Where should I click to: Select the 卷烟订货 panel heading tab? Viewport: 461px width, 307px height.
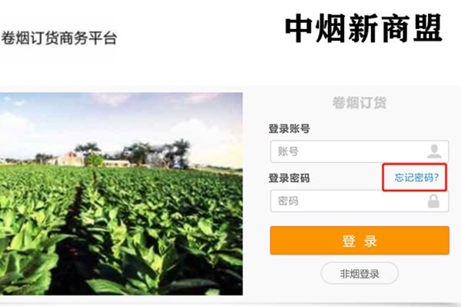pyautogui.click(x=360, y=103)
